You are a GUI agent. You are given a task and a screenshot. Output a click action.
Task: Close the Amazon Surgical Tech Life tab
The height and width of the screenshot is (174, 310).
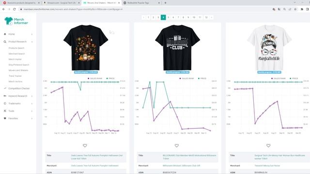pos(79,3)
